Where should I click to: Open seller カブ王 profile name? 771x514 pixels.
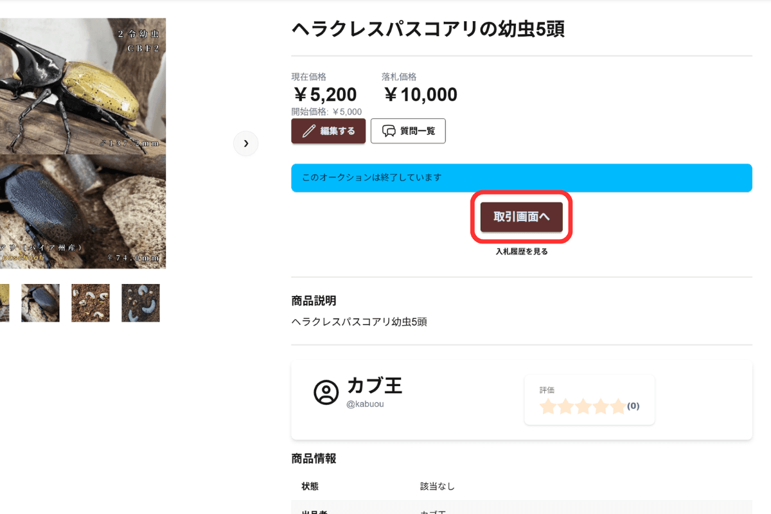pos(375,385)
